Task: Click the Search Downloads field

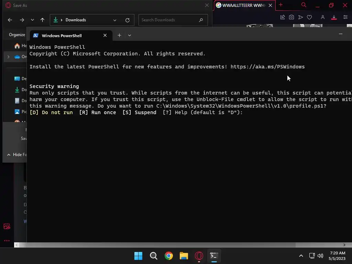Action: tap(173, 20)
